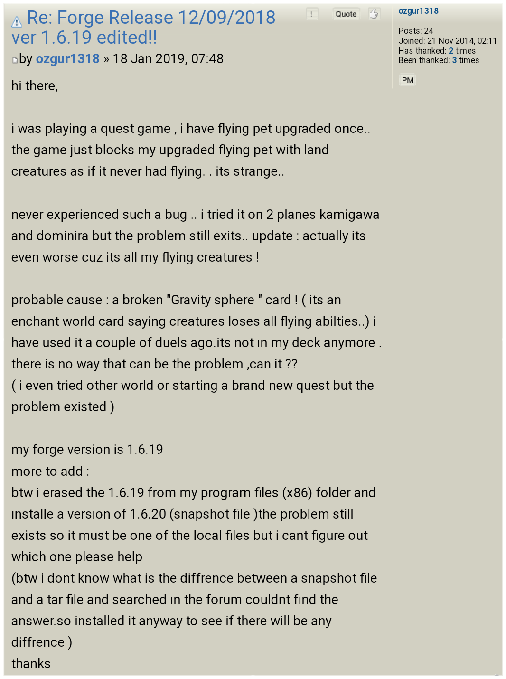Click the warning triangle icon beside post title
506x679 pixels.
pos(17,21)
